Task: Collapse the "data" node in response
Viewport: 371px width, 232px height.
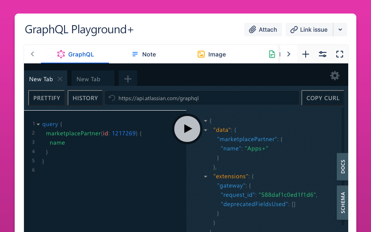Action: click(206, 130)
